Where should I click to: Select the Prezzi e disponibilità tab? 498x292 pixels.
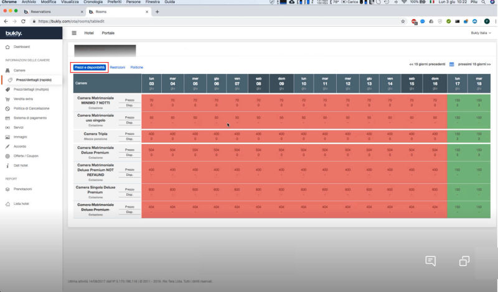[89, 68]
